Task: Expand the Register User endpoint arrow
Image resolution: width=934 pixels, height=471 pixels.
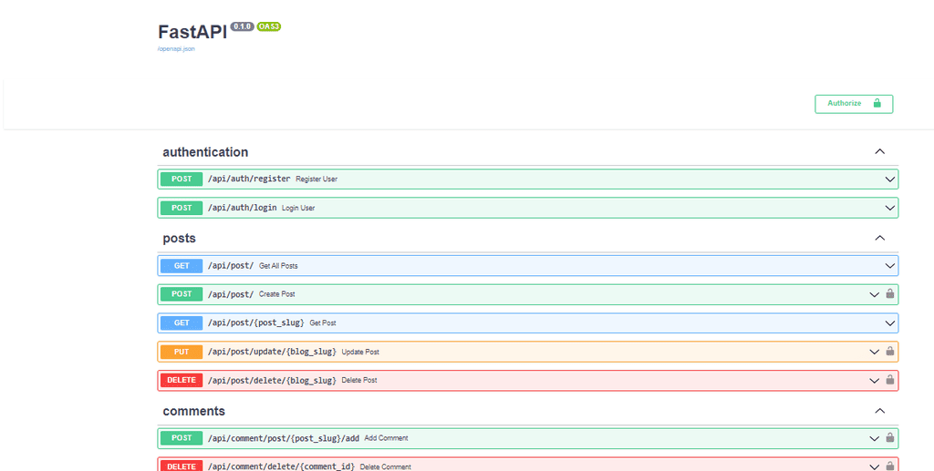Action: (890, 179)
